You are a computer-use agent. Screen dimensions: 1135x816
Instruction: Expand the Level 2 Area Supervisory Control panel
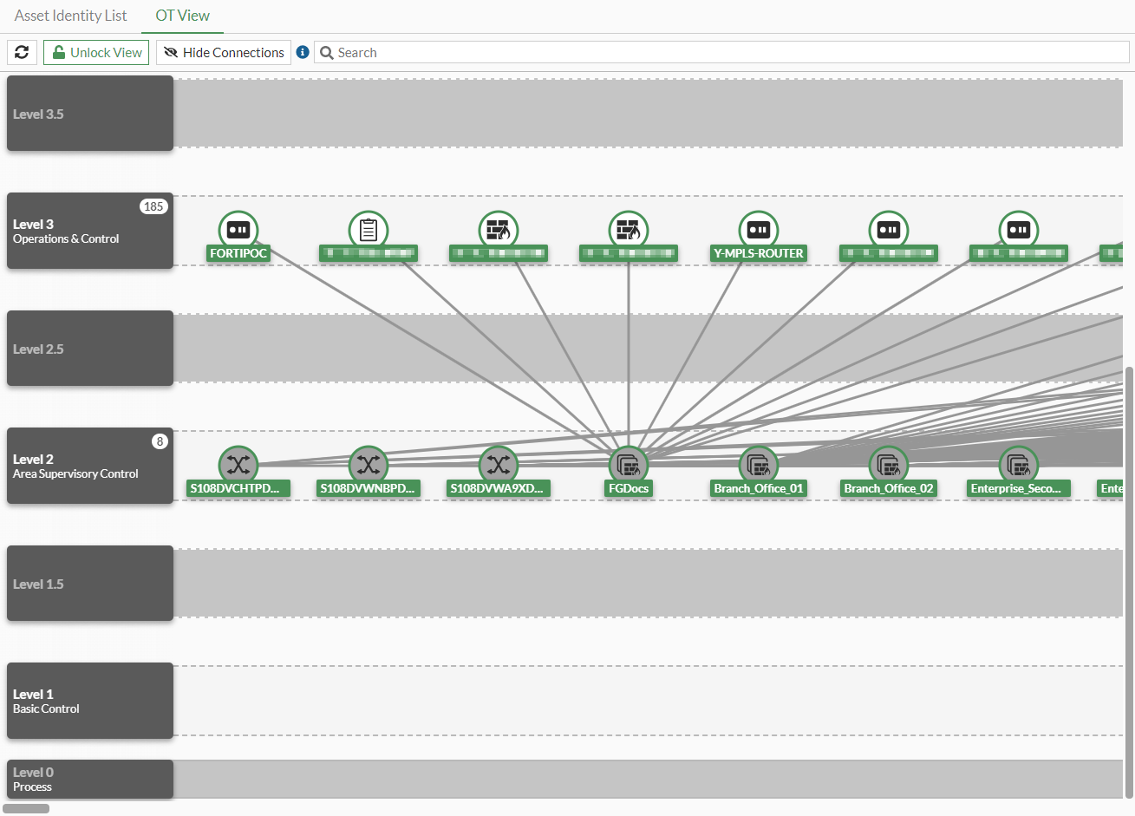point(89,466)
